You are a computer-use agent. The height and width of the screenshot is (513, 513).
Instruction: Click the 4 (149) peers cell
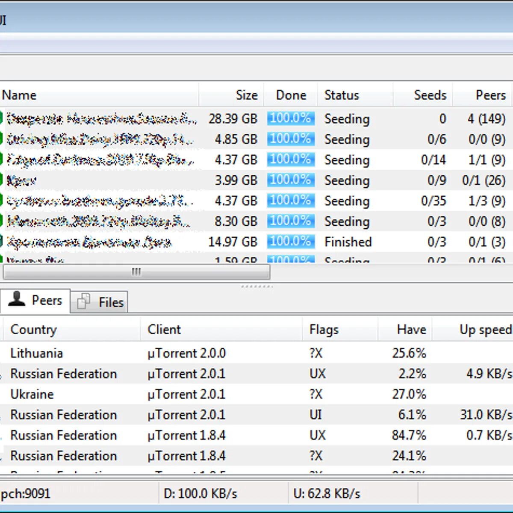click(x=486, y=118)
